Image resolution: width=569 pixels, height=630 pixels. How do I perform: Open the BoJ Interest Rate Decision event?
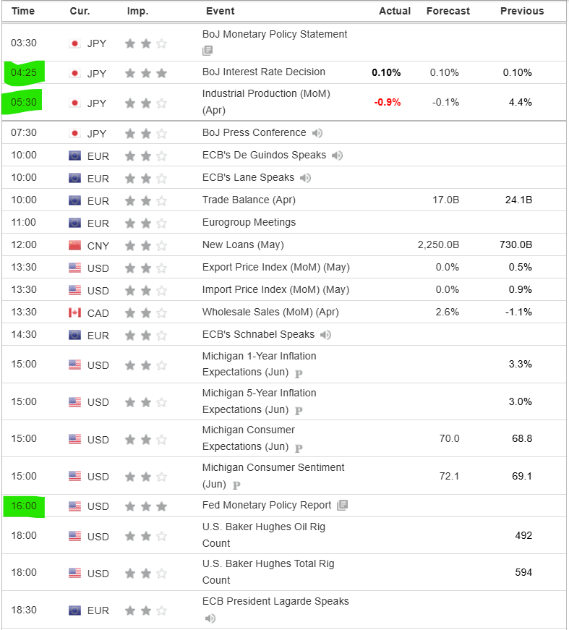[263, 72]
